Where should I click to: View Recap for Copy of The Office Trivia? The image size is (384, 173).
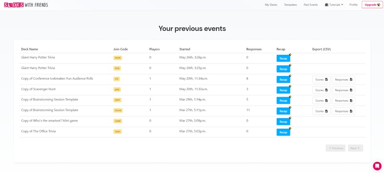tap(283, 132)
